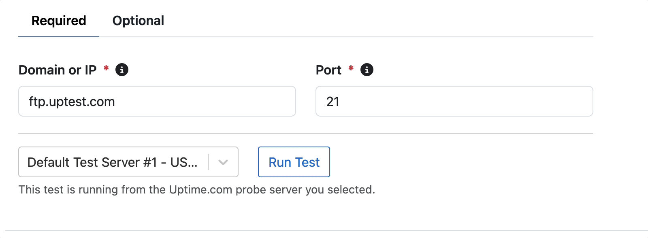
Task: Focus the ftp.uptest.com domain field
Action: [x=157, y=101]
